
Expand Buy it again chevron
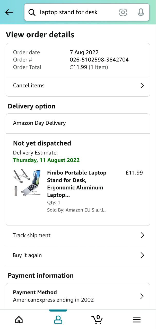pyautogui.click(x=142, y=255)
